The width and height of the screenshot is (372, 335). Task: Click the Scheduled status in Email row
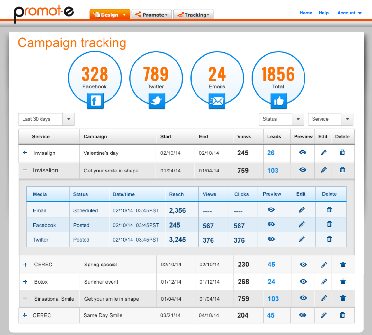(x=86, y=210)
